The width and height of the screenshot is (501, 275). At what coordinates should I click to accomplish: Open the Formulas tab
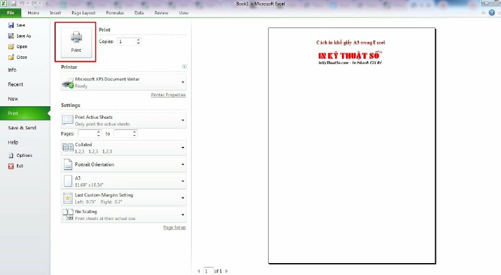[x=115, y=12]
